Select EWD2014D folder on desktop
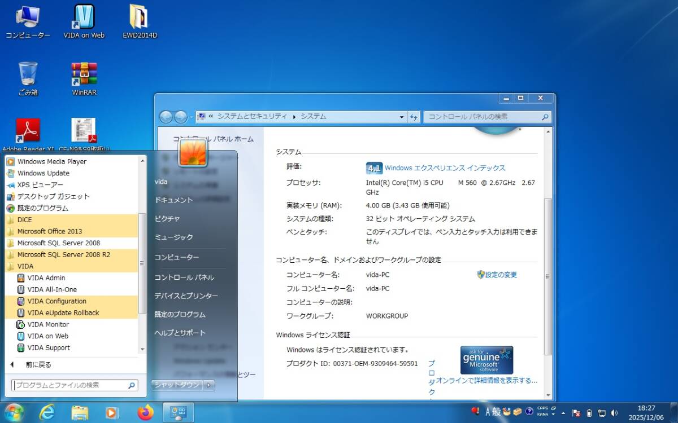Image resolution: width=678 pixels, height=423 pixels. [x=140, y=22]
